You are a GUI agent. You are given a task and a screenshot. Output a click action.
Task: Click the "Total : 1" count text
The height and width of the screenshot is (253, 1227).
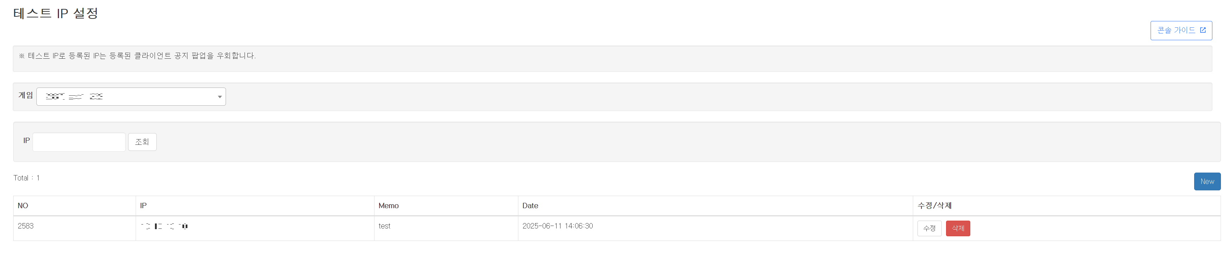26,178
